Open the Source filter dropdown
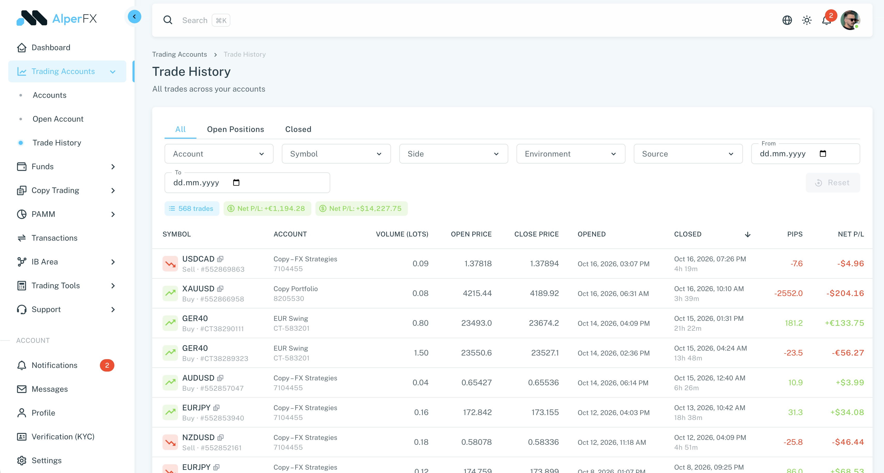Image resolution: width=884 pixels, height=473 pixels. 688,154
